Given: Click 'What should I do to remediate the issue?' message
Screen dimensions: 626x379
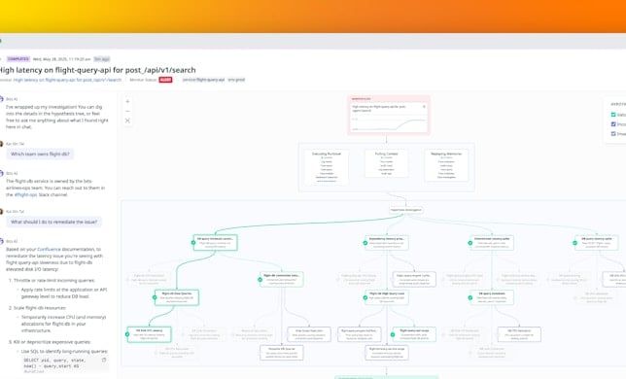Looking at the screenshot, I should pyautogui.click(x=53, y=222).
